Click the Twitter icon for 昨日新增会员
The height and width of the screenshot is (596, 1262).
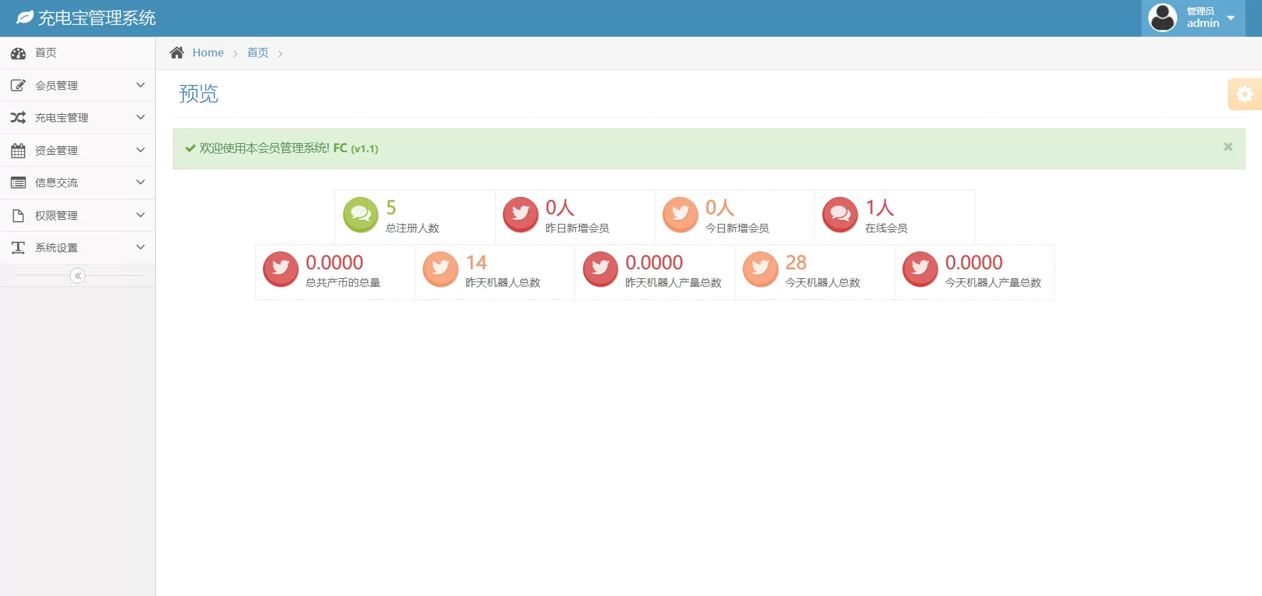click(521, 215)
